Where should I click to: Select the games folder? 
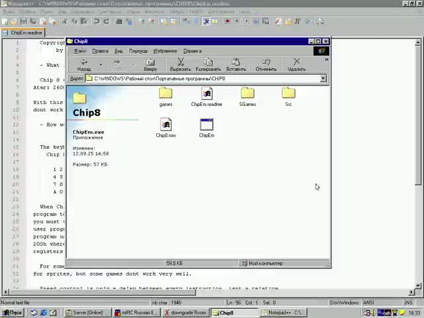point(166,94)
